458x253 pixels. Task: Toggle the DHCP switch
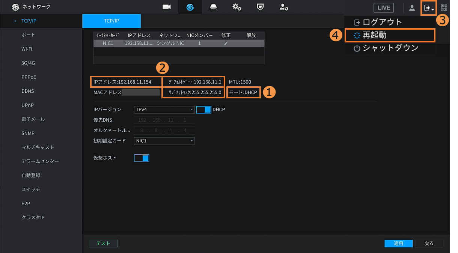point(204,110)
